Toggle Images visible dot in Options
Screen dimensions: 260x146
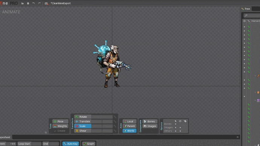180,128
